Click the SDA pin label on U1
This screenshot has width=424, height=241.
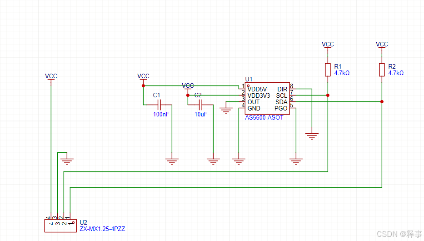(281, 102)
